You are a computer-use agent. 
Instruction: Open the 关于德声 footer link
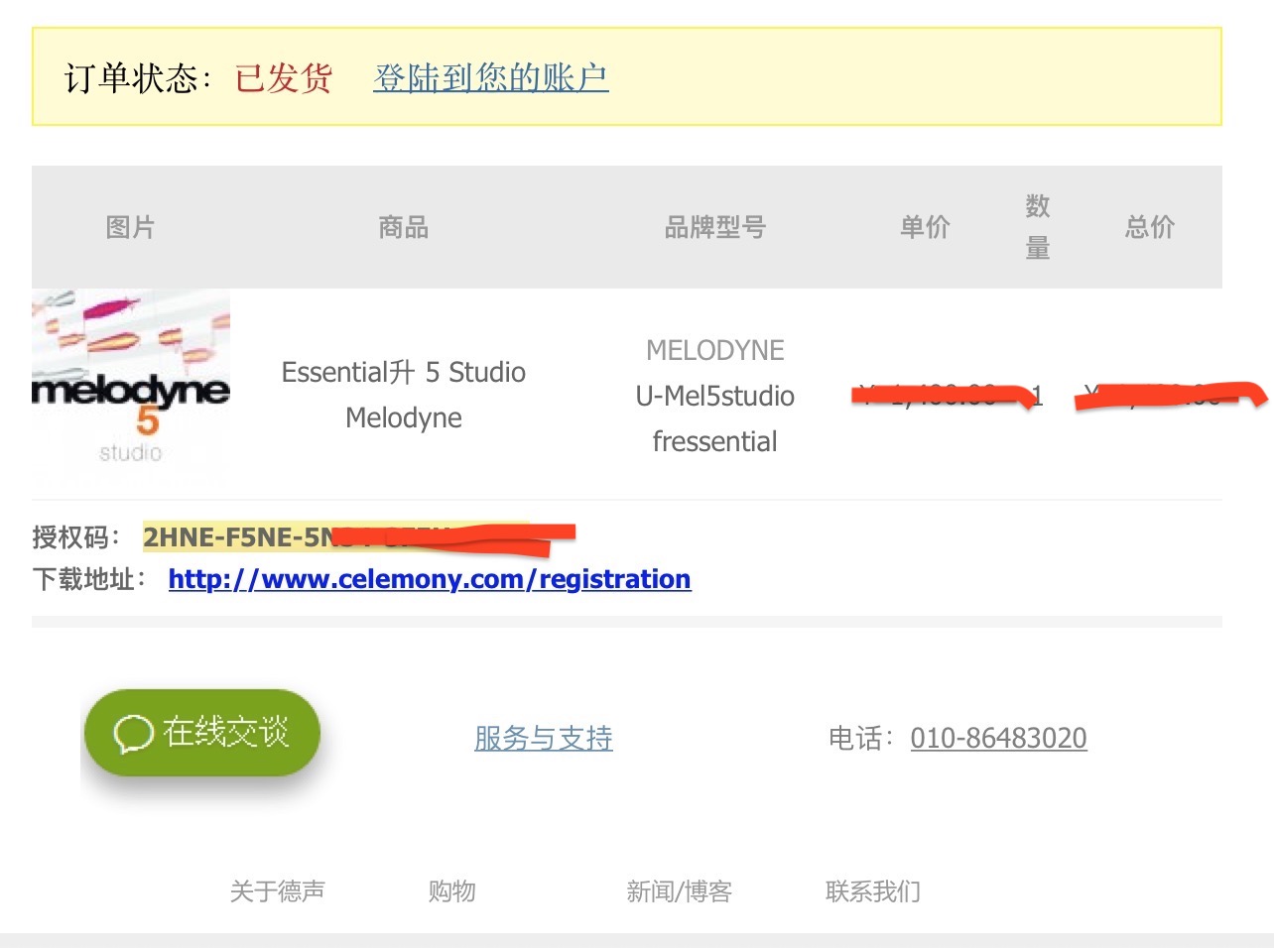pos(278,891)
